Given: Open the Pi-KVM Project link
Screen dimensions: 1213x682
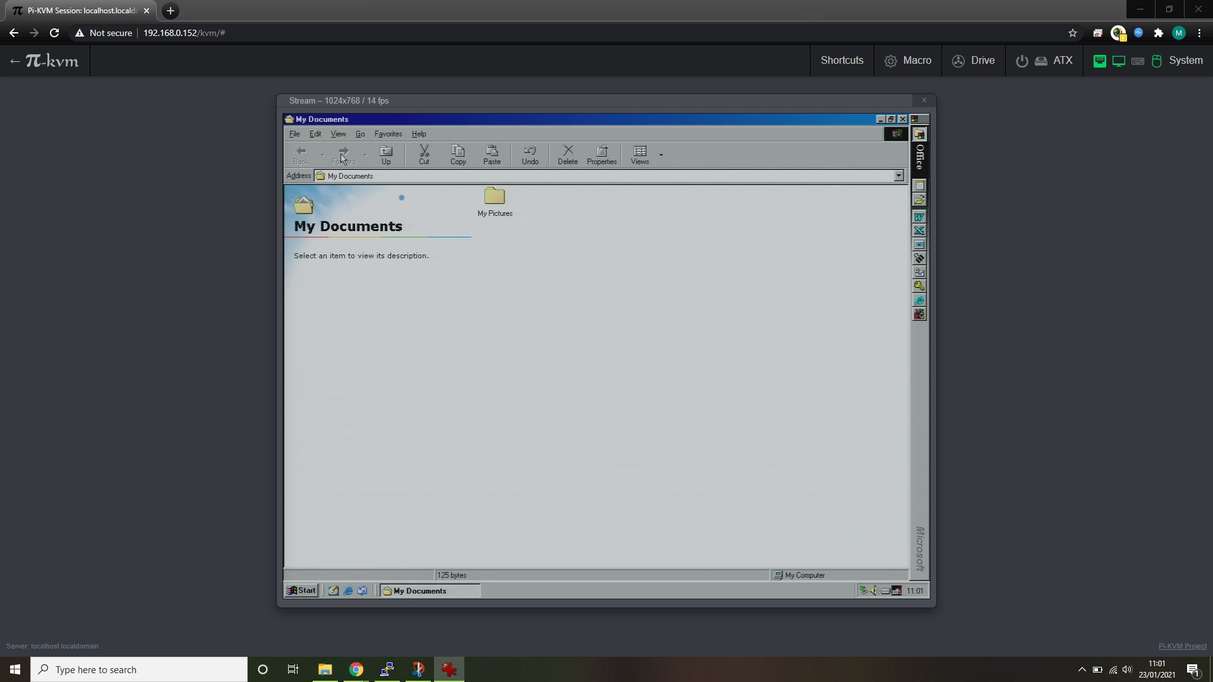Looking at the screenshot, I should coord(1182,646).
